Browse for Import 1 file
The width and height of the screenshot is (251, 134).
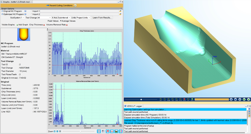(120, 11)
